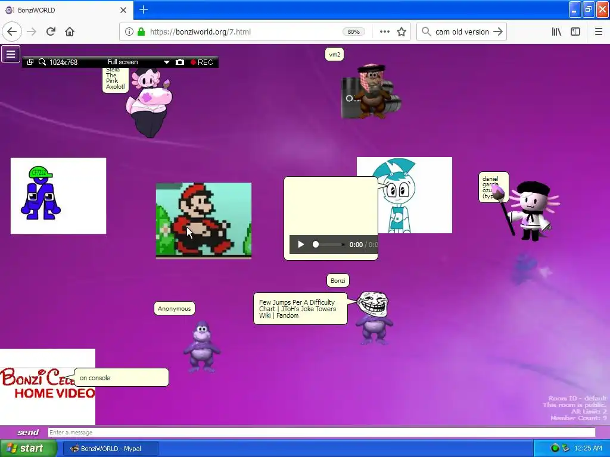This screenshot has height=457, width=610.
Task: Reload the BonziWORLD page
Action: (x=51, y=32)
